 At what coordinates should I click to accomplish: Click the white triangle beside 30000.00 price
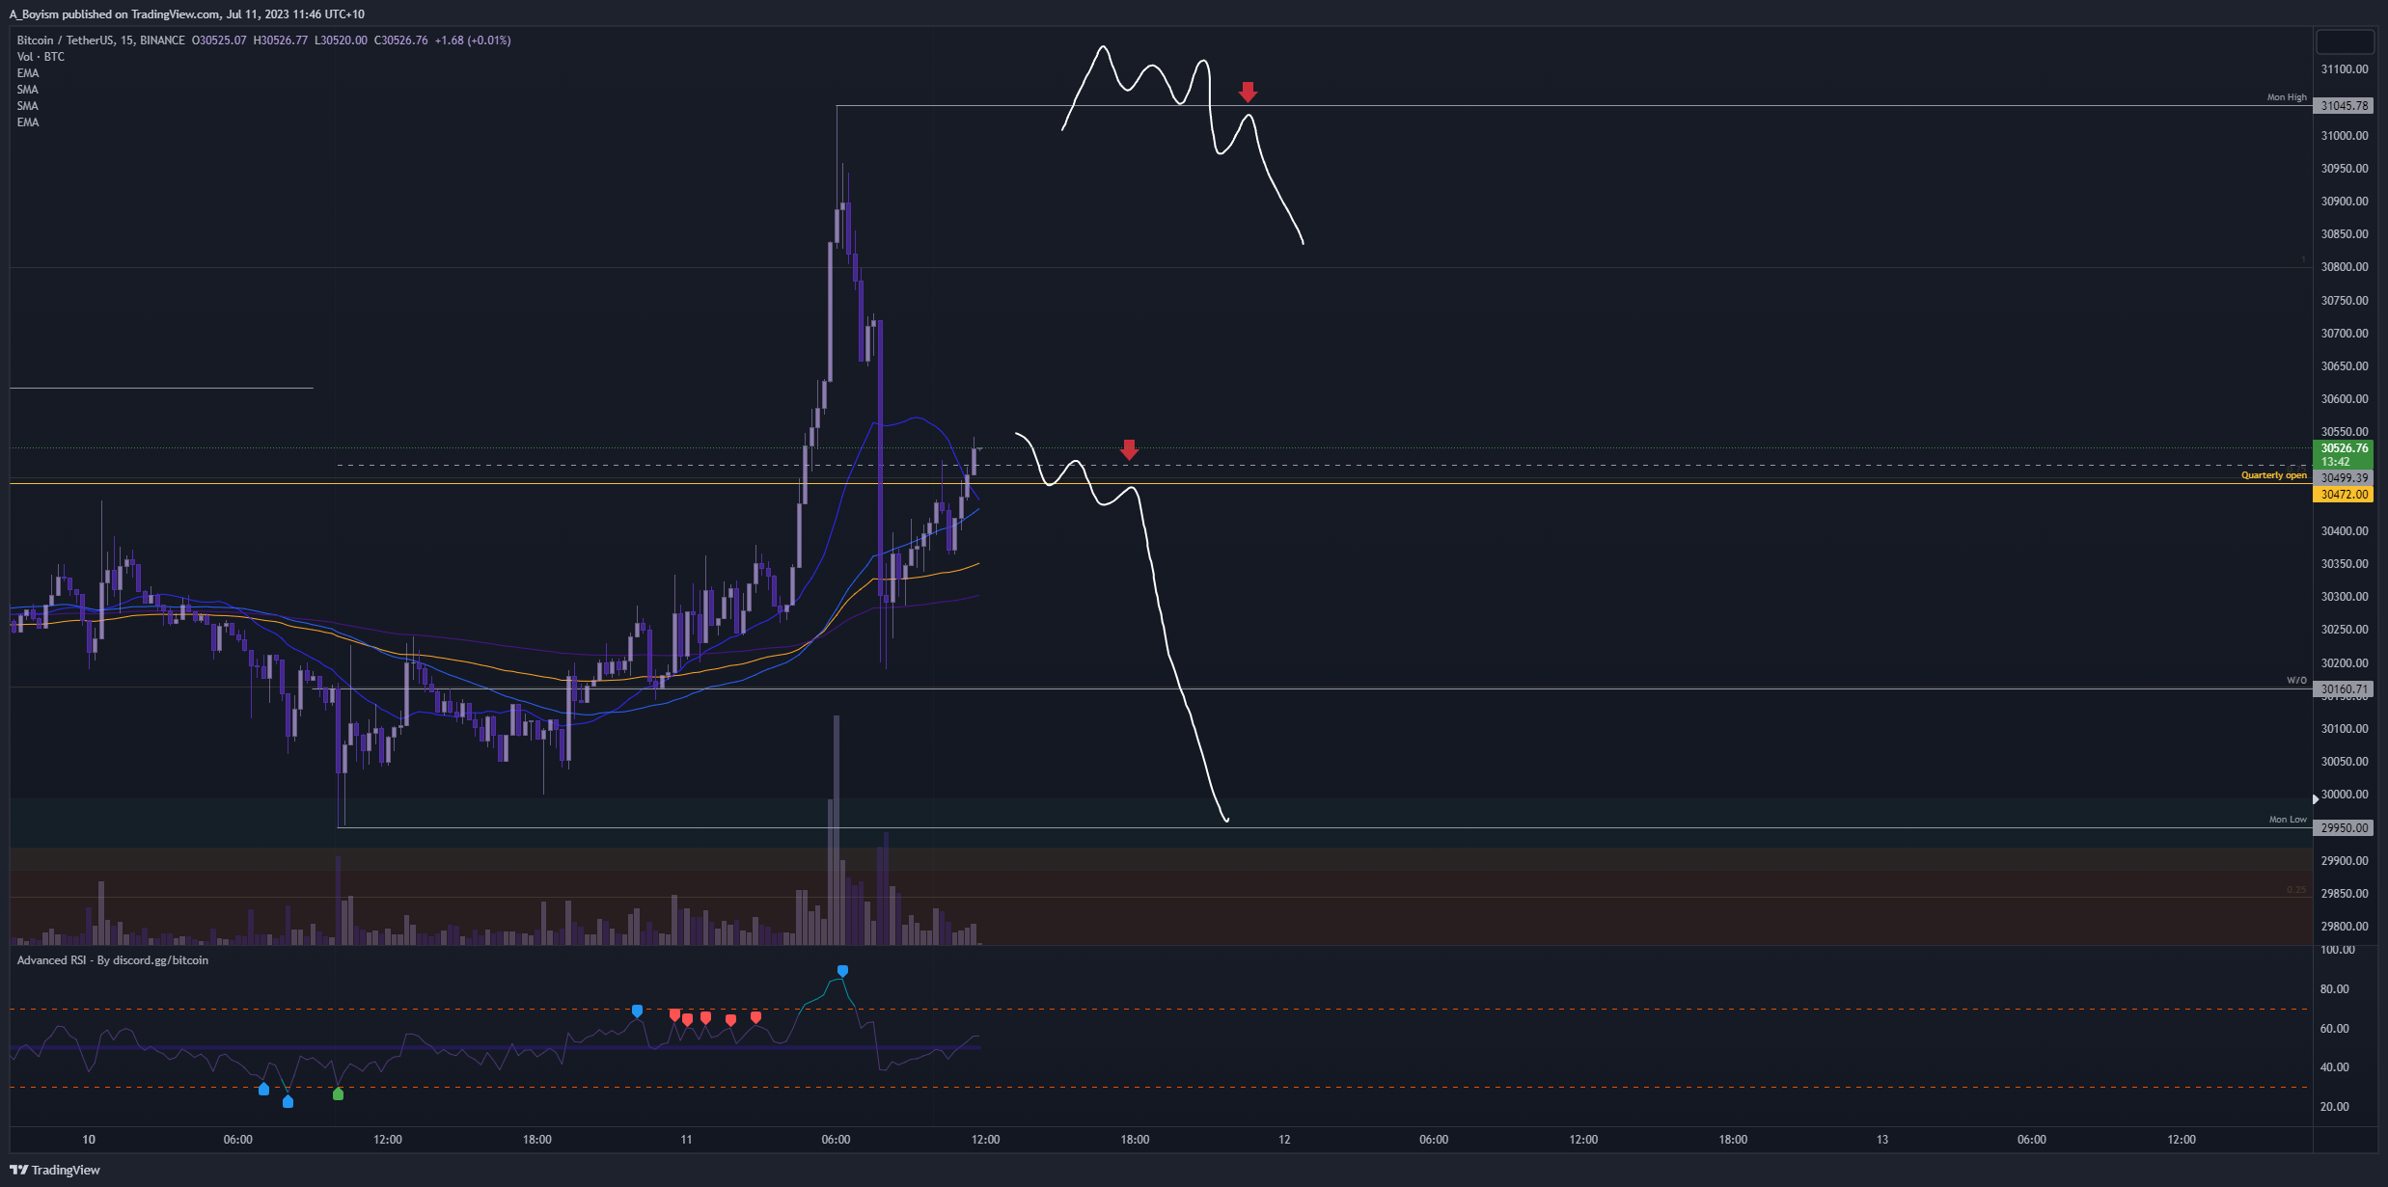[x=2316, y=798]
